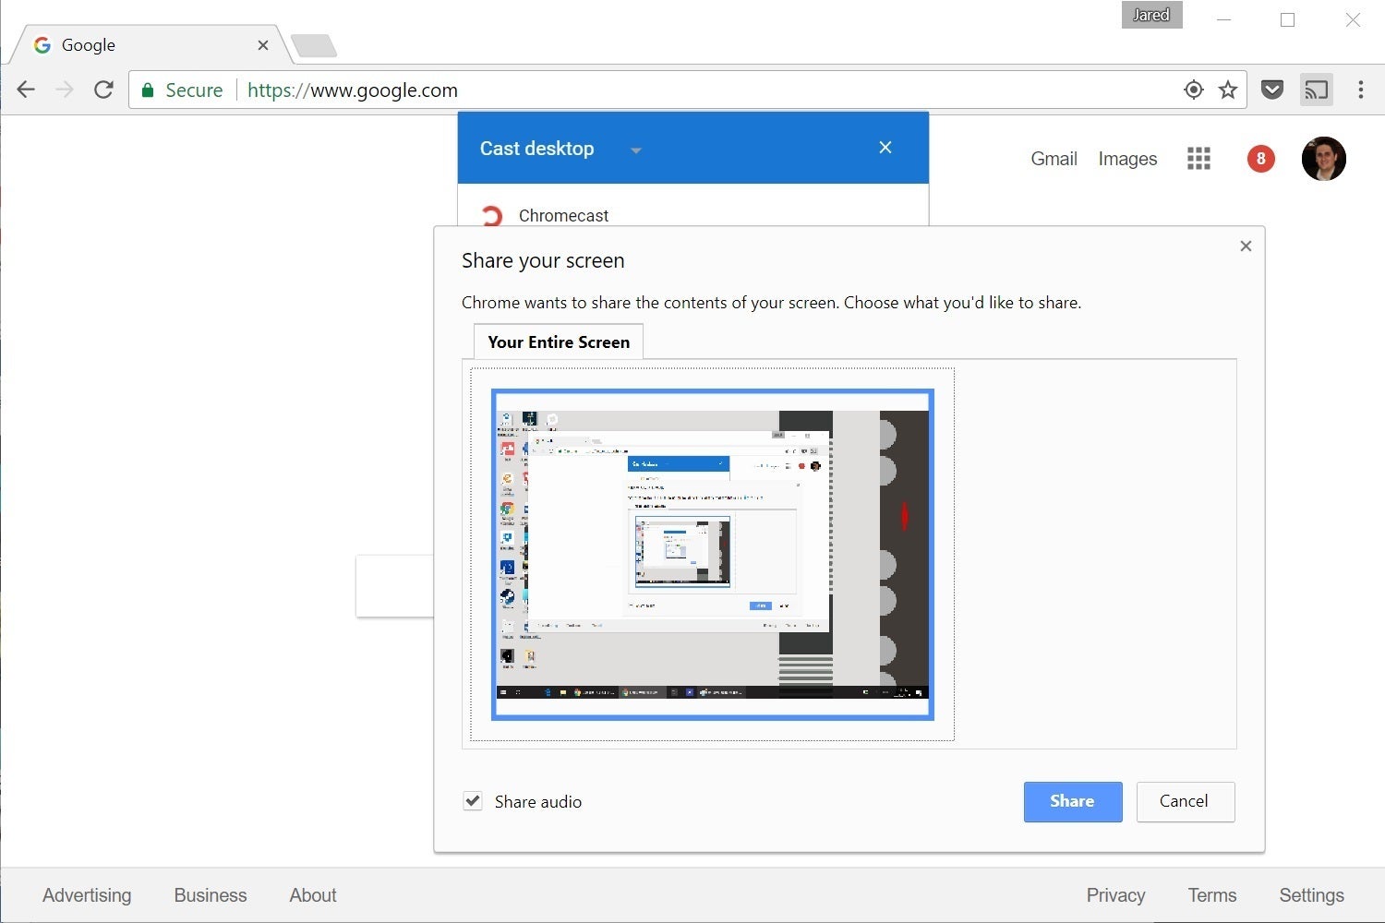Select the entire screen preview thumbnail
This screenshot has height=923, width=1385.
[x=712, y=555]
